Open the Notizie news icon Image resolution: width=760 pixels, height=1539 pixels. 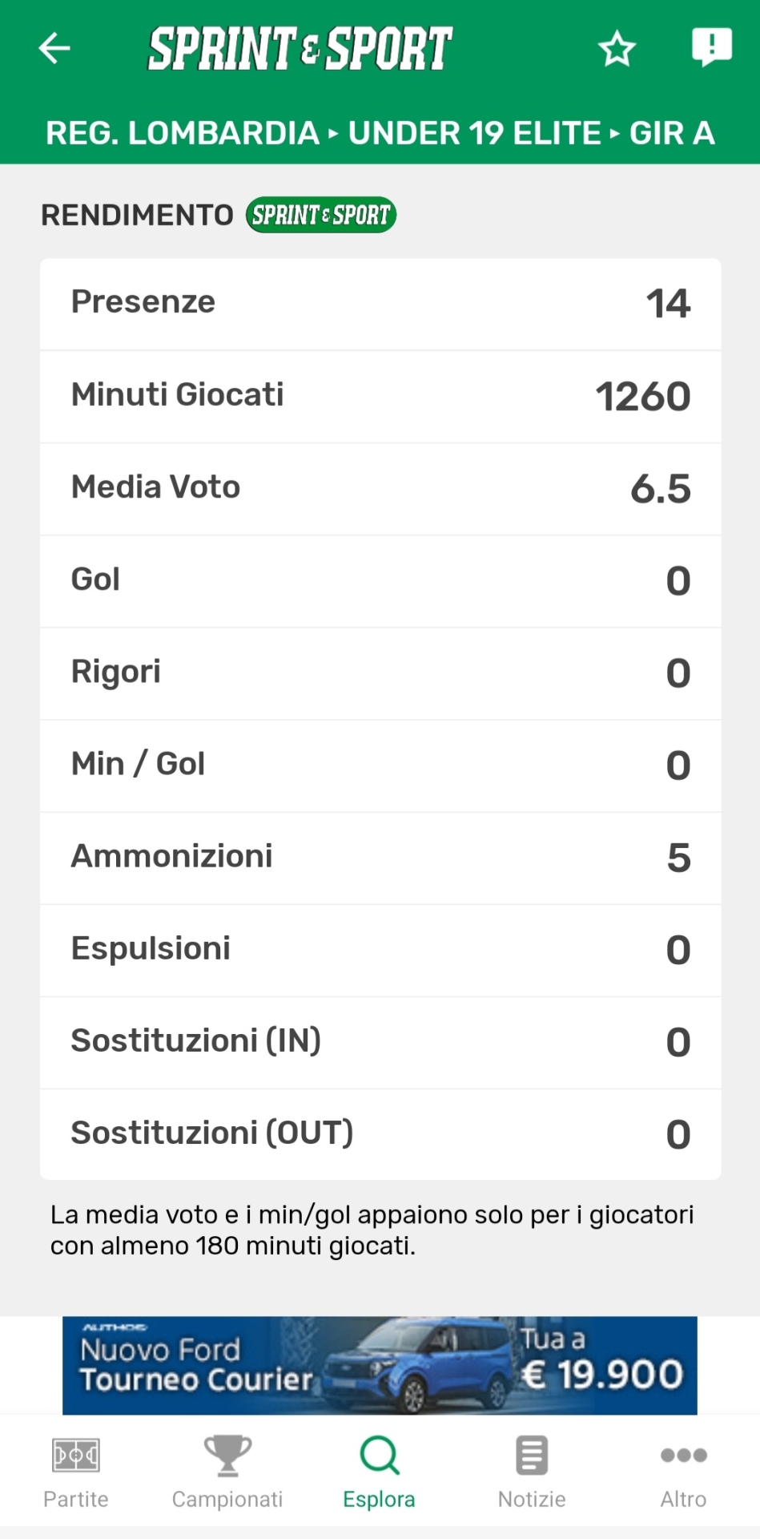[x=532, y=1455]
